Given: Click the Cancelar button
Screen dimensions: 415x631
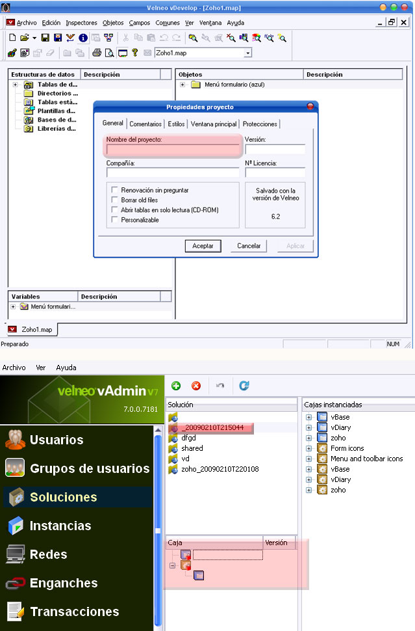Looking at the screenshot, I should click(x=249, y=246).
